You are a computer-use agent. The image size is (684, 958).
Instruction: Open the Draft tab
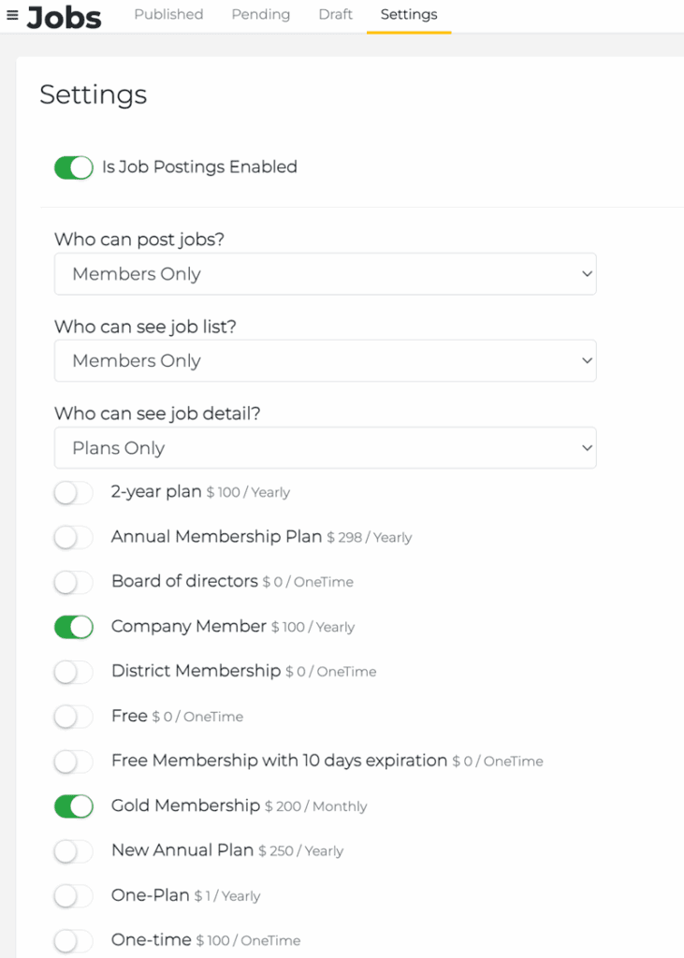click(335, 15)
